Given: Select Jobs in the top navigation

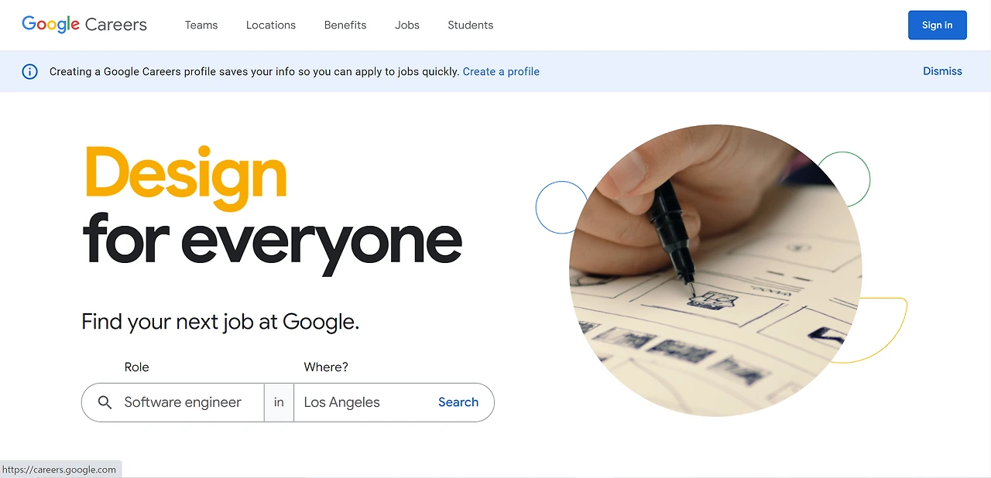Looking at the screenshot, I should coord(407,25).
